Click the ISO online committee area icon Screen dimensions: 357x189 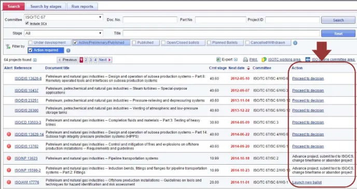(x=308, y=60)
